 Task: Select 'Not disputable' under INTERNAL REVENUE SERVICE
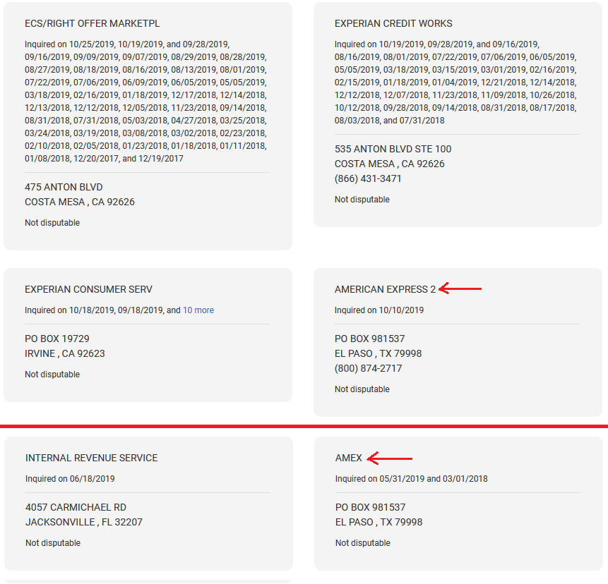click(x=52, y=542)
